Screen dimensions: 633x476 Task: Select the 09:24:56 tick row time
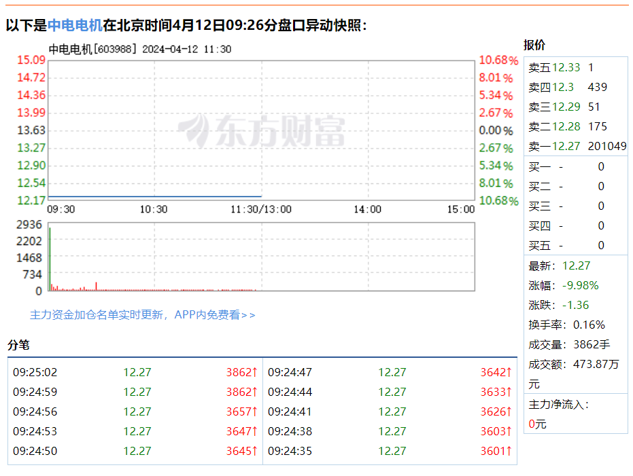[x=35, y=412]
